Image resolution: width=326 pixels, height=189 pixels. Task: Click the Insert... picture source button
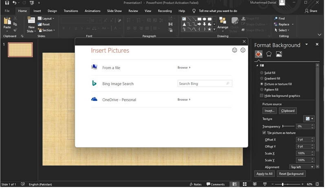[269, 111]
